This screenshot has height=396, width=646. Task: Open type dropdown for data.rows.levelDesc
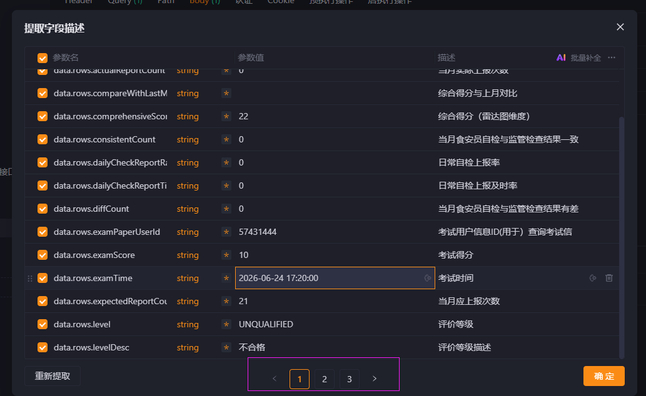[x=188, y=347]
